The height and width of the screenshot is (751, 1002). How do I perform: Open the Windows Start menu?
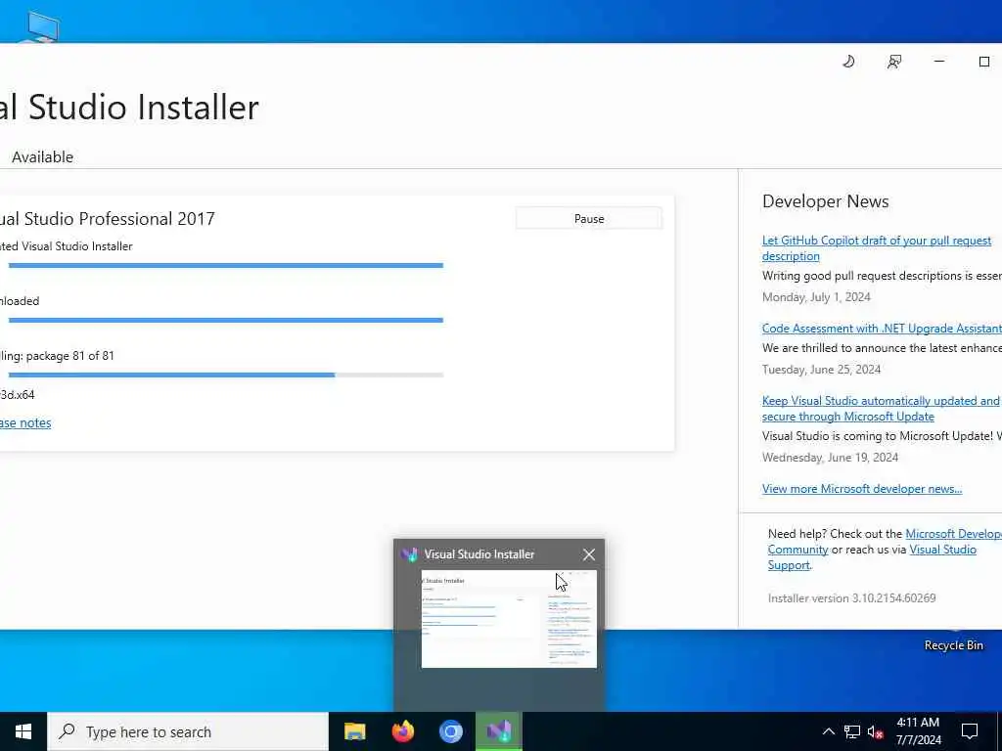(x=23, y=731)
